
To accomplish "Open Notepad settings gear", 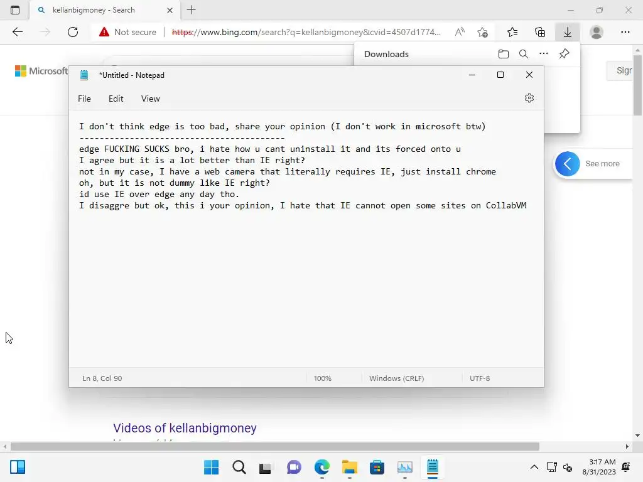I will pos(529,98).
